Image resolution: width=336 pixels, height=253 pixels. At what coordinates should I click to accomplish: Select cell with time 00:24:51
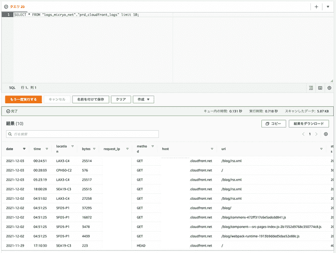(x=40, y=161)
